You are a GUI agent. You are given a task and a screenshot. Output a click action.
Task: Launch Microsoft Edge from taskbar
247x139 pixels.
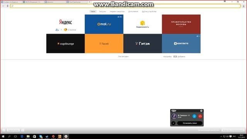[22, 136]
